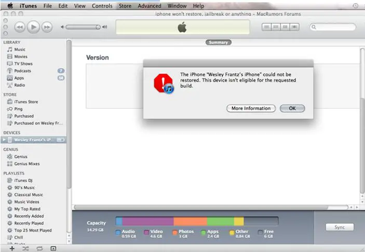The image size is (365, 252).
Task: Select the Summary tab
Action: [219, 43]
